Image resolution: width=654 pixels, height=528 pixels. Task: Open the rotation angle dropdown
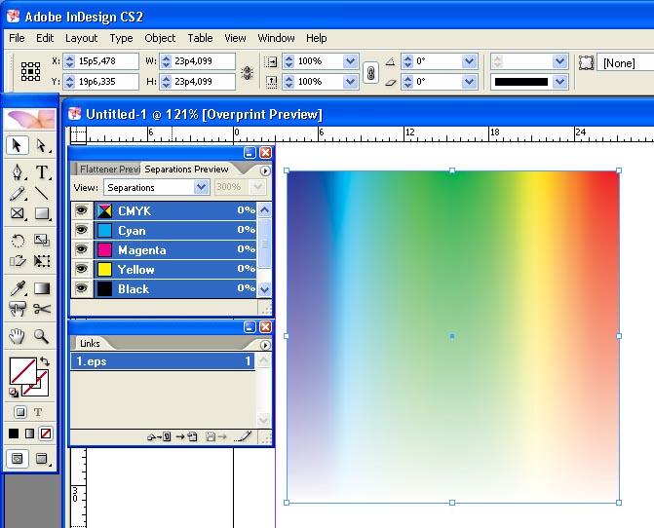[x=469, y=61]
